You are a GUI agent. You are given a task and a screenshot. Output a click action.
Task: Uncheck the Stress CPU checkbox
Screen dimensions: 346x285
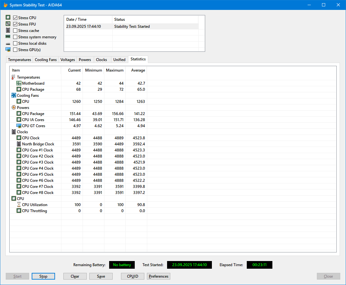click(15, 18)
